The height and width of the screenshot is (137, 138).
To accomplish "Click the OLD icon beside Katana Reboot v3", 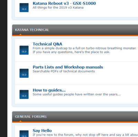I will click(24, 8).
